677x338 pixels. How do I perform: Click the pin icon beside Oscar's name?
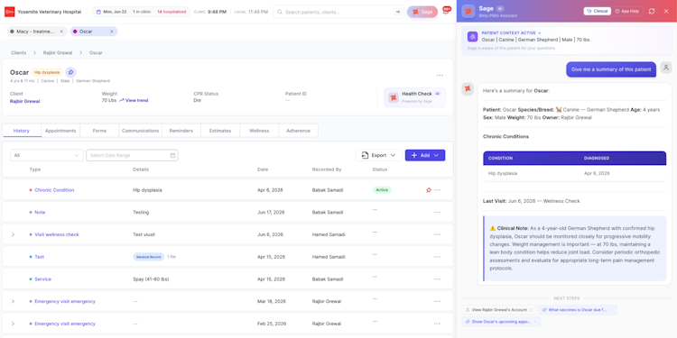point(70,72)
